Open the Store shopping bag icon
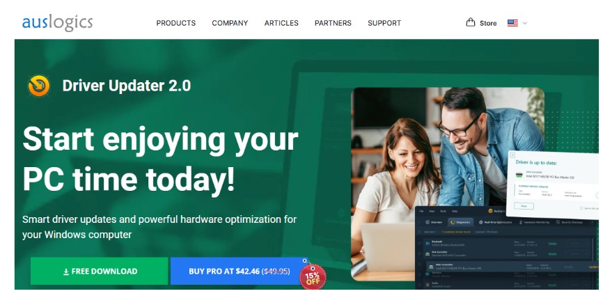Viewport: 612px width, 305px height. point(471,22)
